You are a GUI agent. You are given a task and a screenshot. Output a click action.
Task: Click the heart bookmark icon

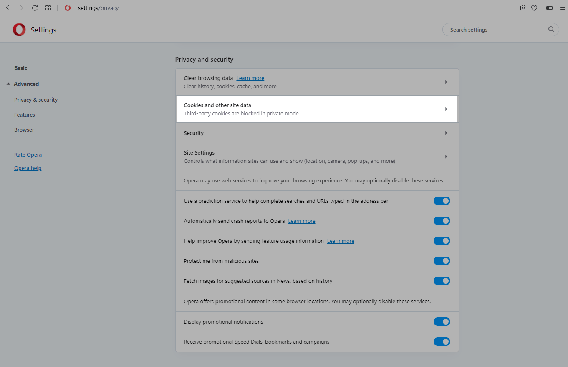click(x=534, y=8)
